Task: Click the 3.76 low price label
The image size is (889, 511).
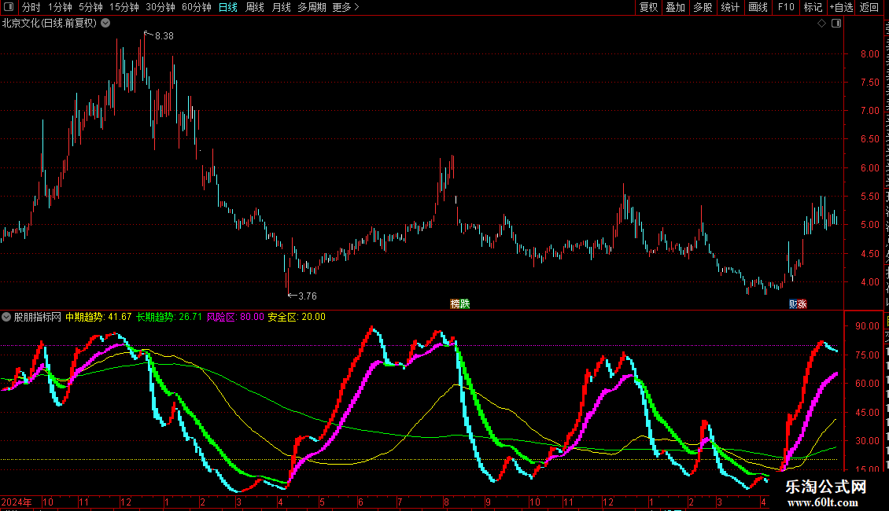Action: [308, 296]
